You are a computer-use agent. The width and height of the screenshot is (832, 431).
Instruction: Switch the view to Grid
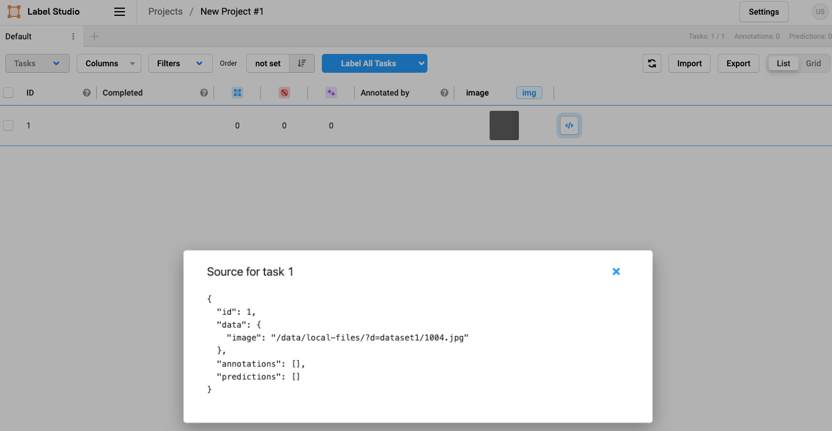(x=813, y=63)
